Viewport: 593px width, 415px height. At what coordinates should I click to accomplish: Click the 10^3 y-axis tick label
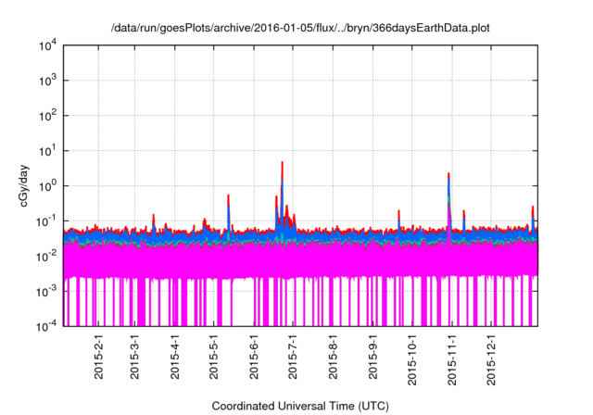(x=47, y=81)
